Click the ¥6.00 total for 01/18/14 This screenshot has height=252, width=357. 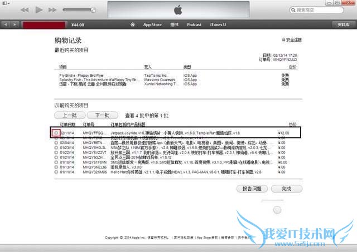[283, 162]
